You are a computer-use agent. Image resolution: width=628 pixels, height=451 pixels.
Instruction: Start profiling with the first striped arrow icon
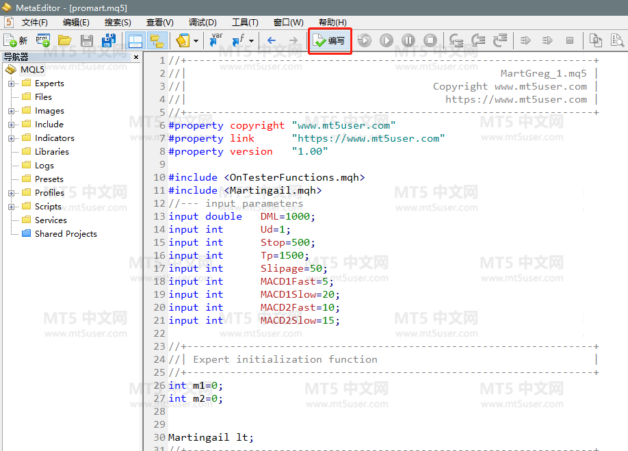point(525,40)
